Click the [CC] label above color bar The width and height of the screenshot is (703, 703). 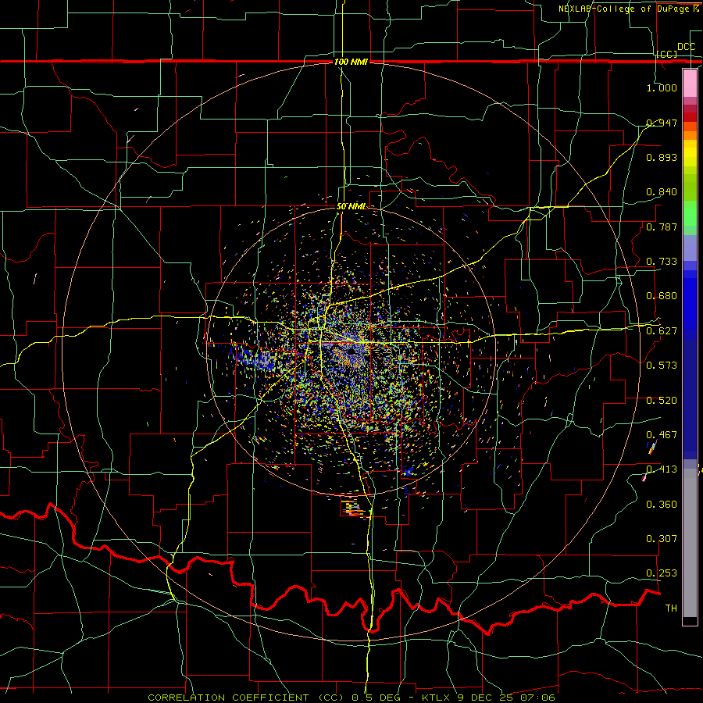[x=667, y=54]
